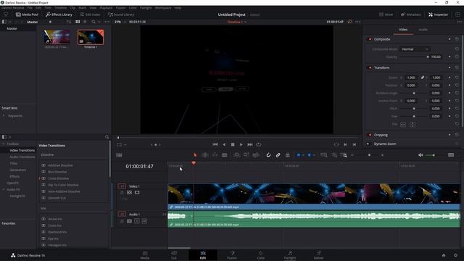Toggle the Position Lock icon

(287, 155)
